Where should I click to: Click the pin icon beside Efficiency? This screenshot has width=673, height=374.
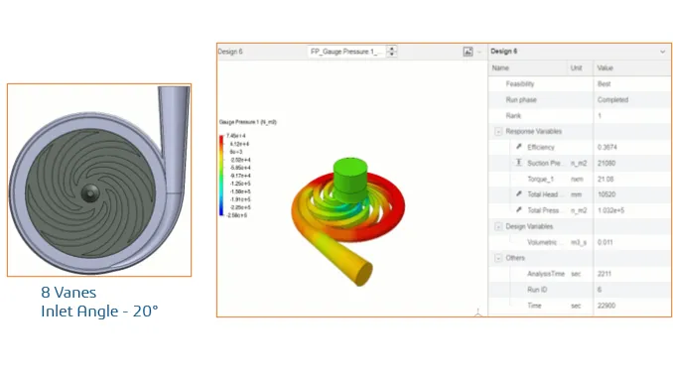[519, 147]
